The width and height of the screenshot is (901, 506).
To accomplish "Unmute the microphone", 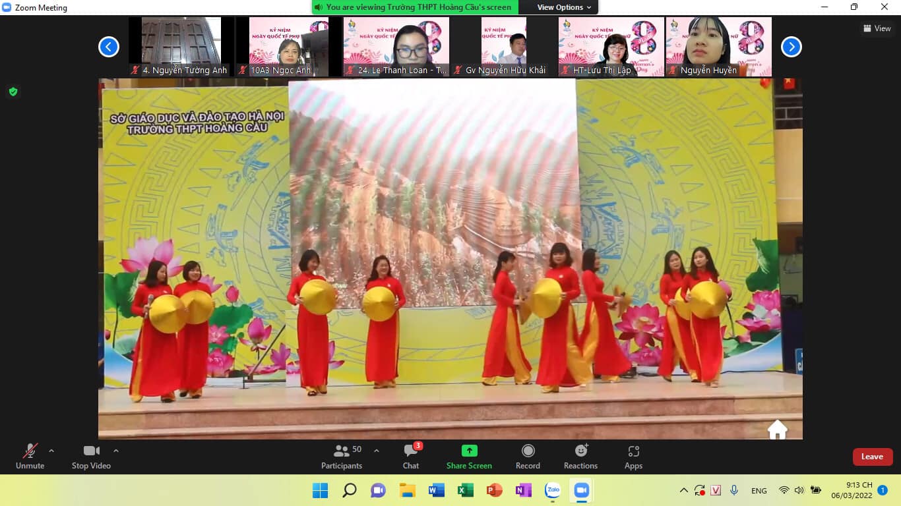I will (30, 457).
